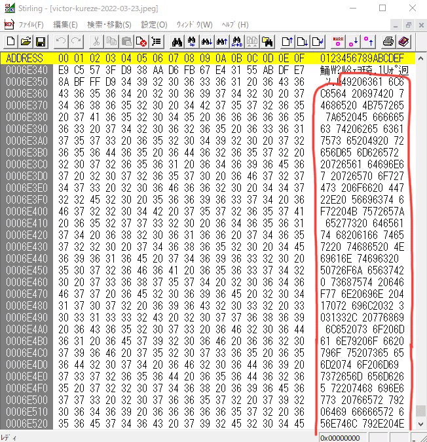Click the find-in-files folder binoculars icon
The width and height of the screenshot is (427, 442).
click(267, 42)
